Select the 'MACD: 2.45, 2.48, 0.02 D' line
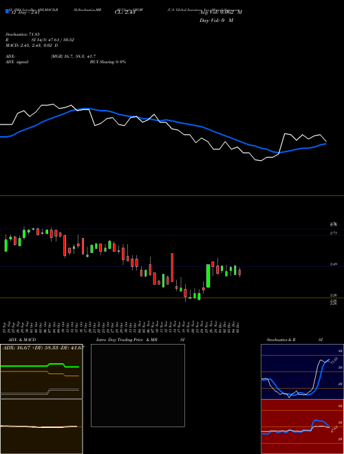This screenshot has height=454, width=344. [x=32, y=45]
